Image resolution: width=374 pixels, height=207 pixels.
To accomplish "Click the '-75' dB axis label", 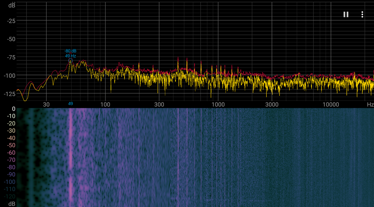I will [11, 58].
